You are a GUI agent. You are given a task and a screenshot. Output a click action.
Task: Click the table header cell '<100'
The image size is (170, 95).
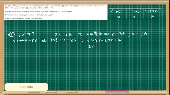coord(118,11)
